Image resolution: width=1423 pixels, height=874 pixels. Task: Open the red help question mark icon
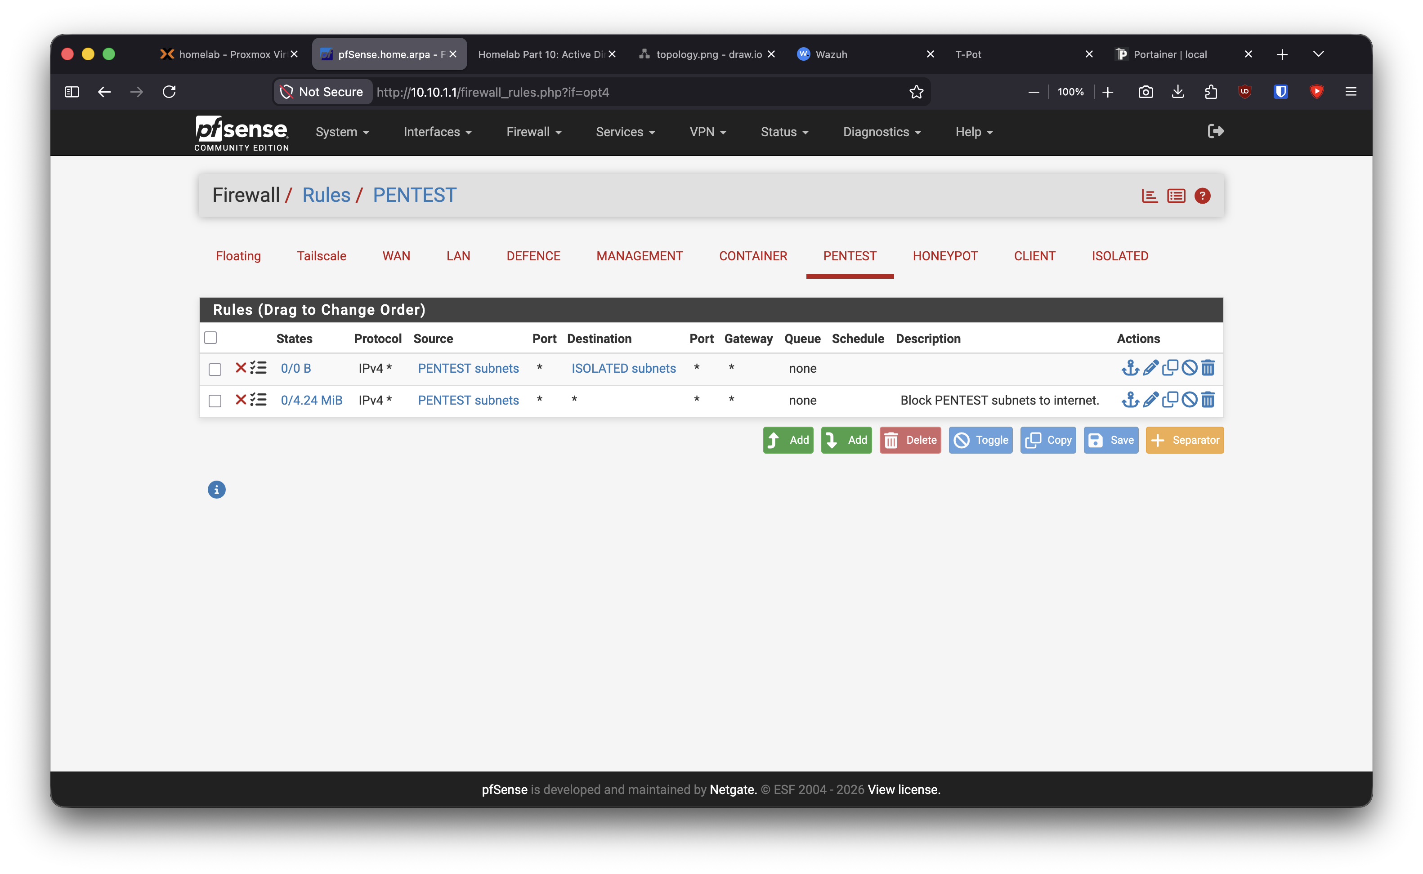tap(1202, 196)
